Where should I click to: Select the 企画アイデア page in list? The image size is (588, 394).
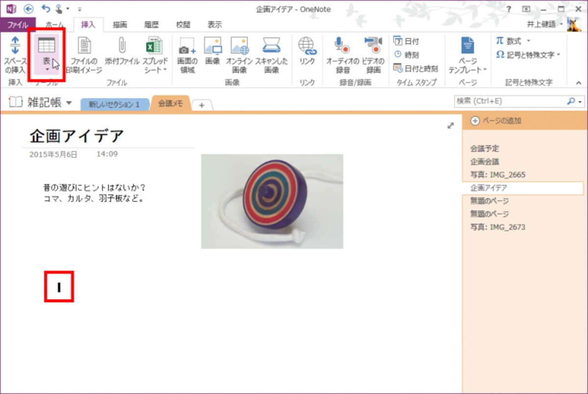coord(522,188)
